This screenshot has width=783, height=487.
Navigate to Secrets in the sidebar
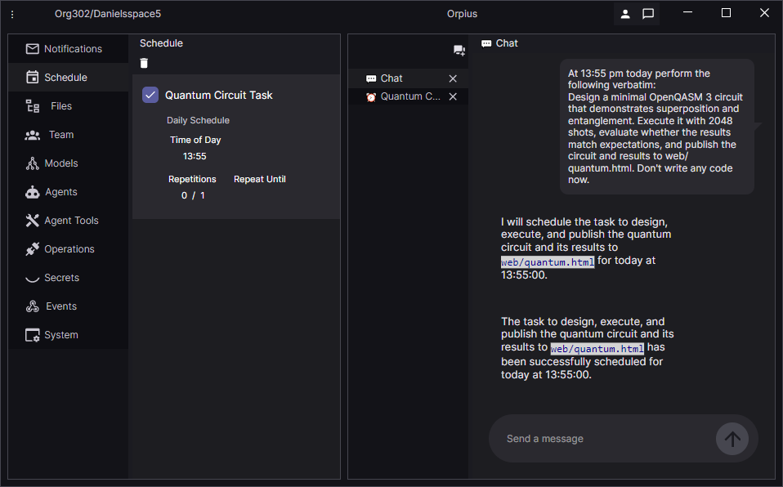click(x=61, y=278)
